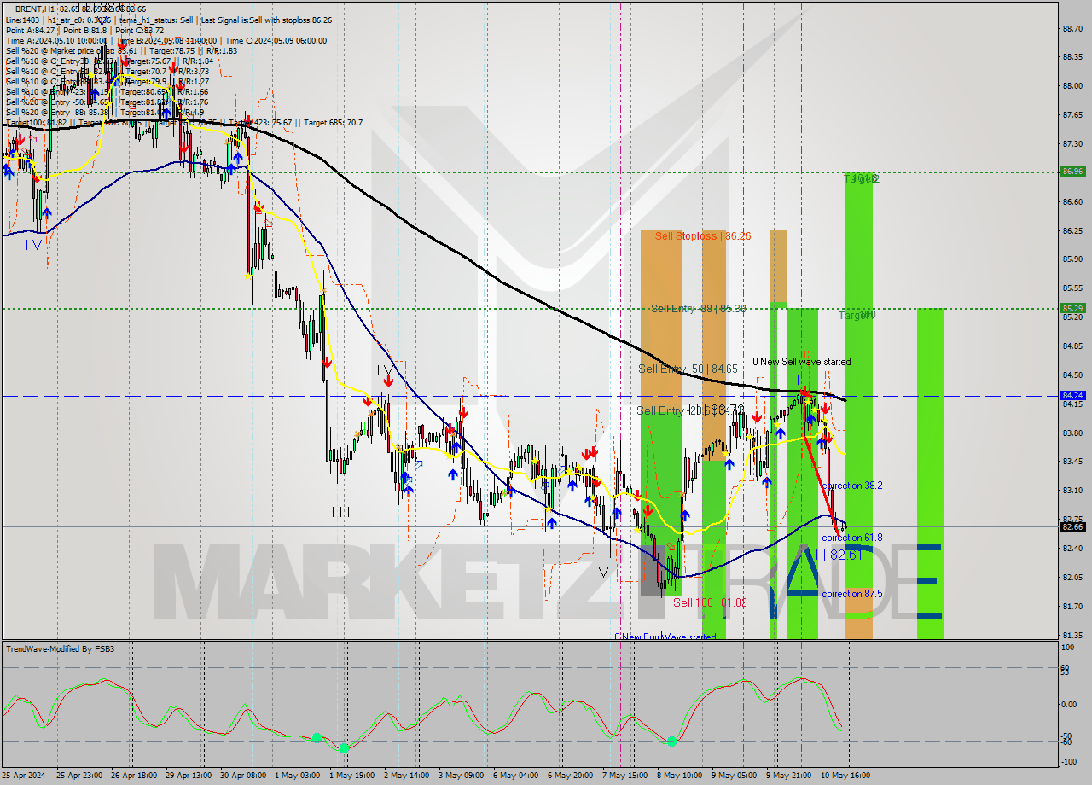
Task: Click the '8 May 10:00' date label
Action: coord(680,775)
